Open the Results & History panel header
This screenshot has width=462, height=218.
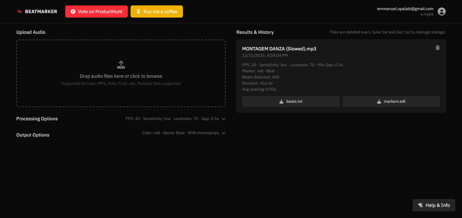point(255,32)
